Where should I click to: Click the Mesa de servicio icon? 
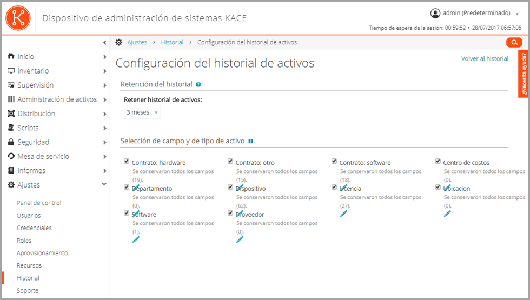tap(11, 156)
